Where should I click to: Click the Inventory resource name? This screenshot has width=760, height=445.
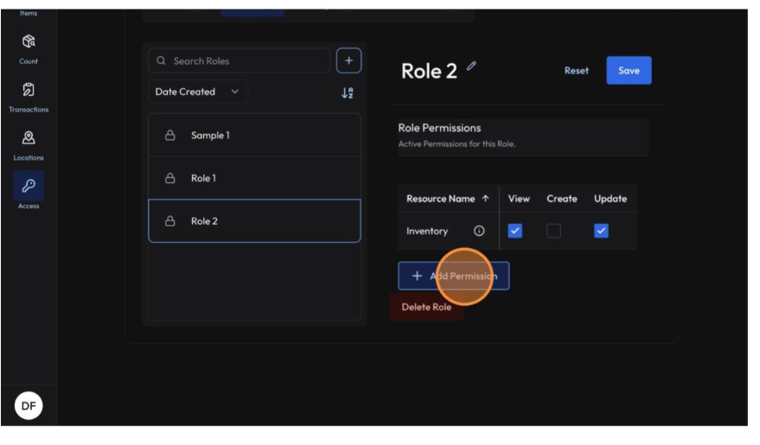pyautogui.click(x=427, y=231)
